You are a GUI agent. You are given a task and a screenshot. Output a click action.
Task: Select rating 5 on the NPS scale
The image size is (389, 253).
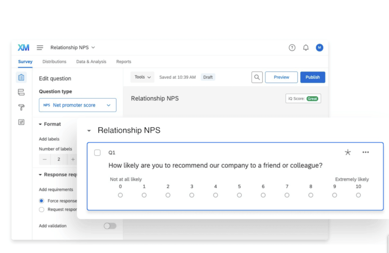[x=239, y=195]
